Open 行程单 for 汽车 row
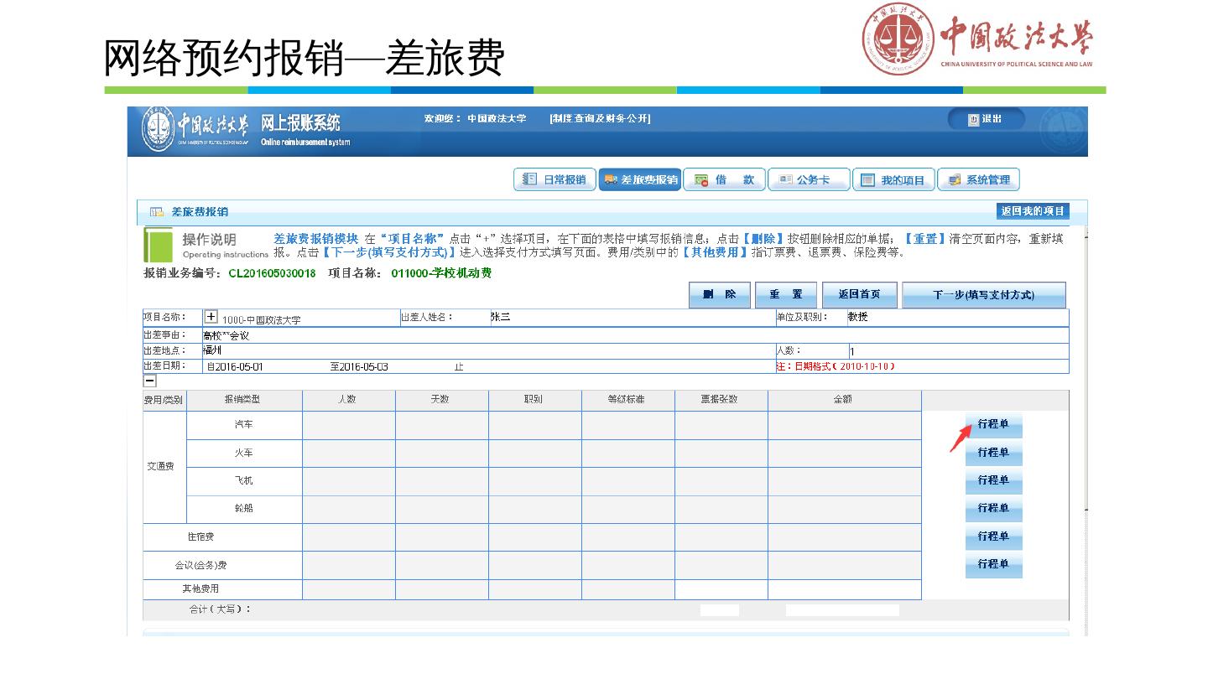This screenshot has height=679, width=1208. [x=993, y=425]
